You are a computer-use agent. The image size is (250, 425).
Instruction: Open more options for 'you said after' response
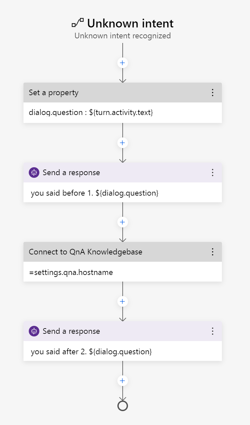(x=213, y=331)
